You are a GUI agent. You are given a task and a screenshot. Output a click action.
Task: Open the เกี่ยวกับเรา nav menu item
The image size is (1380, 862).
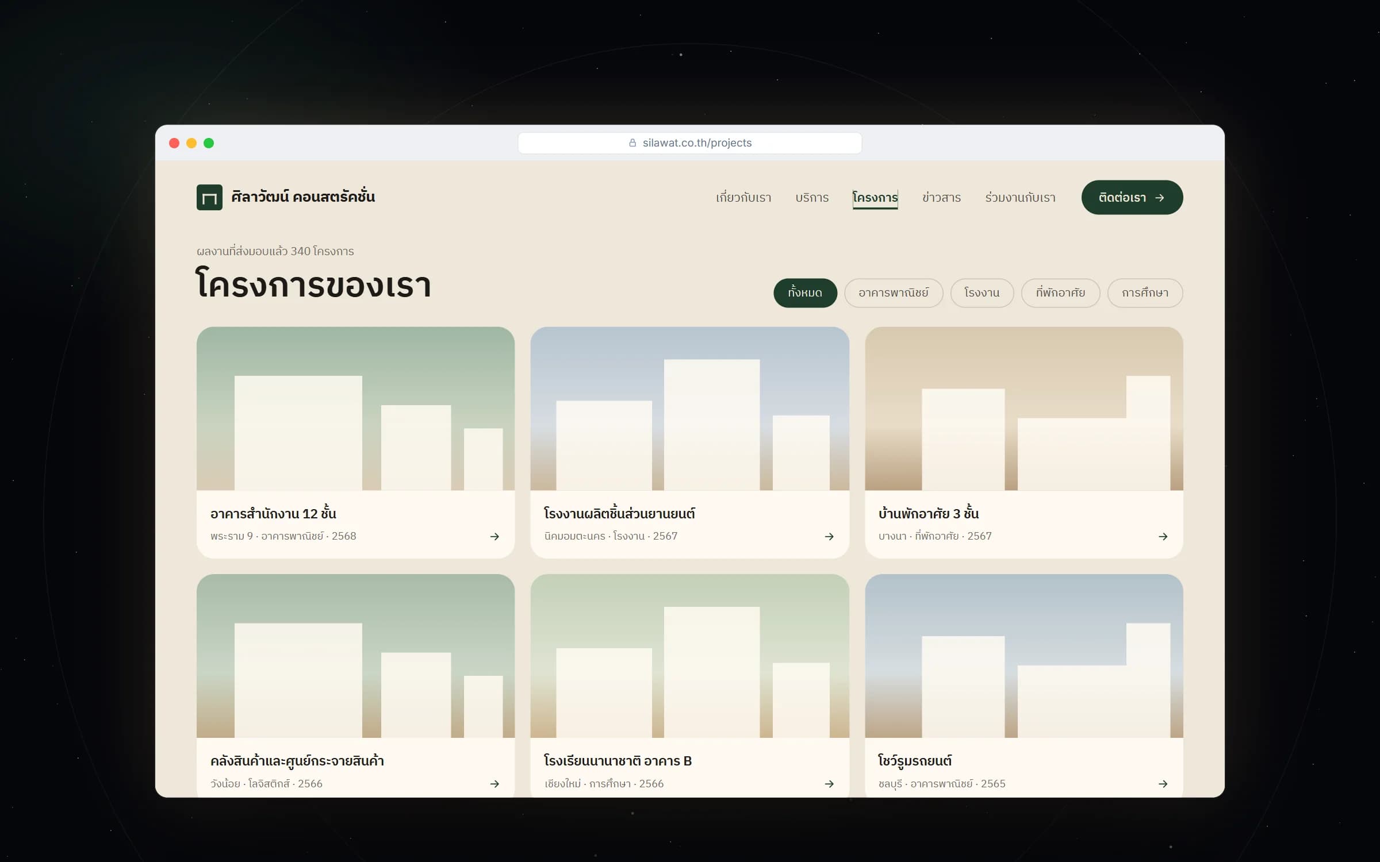click(743, 198)
